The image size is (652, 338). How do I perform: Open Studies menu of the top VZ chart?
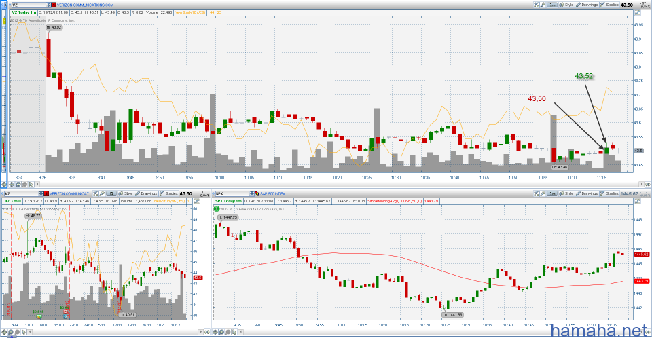pos(610,5)
